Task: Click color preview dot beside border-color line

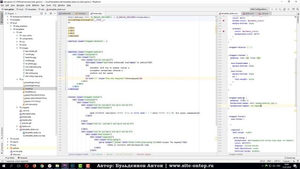Action: click(224, 21)
